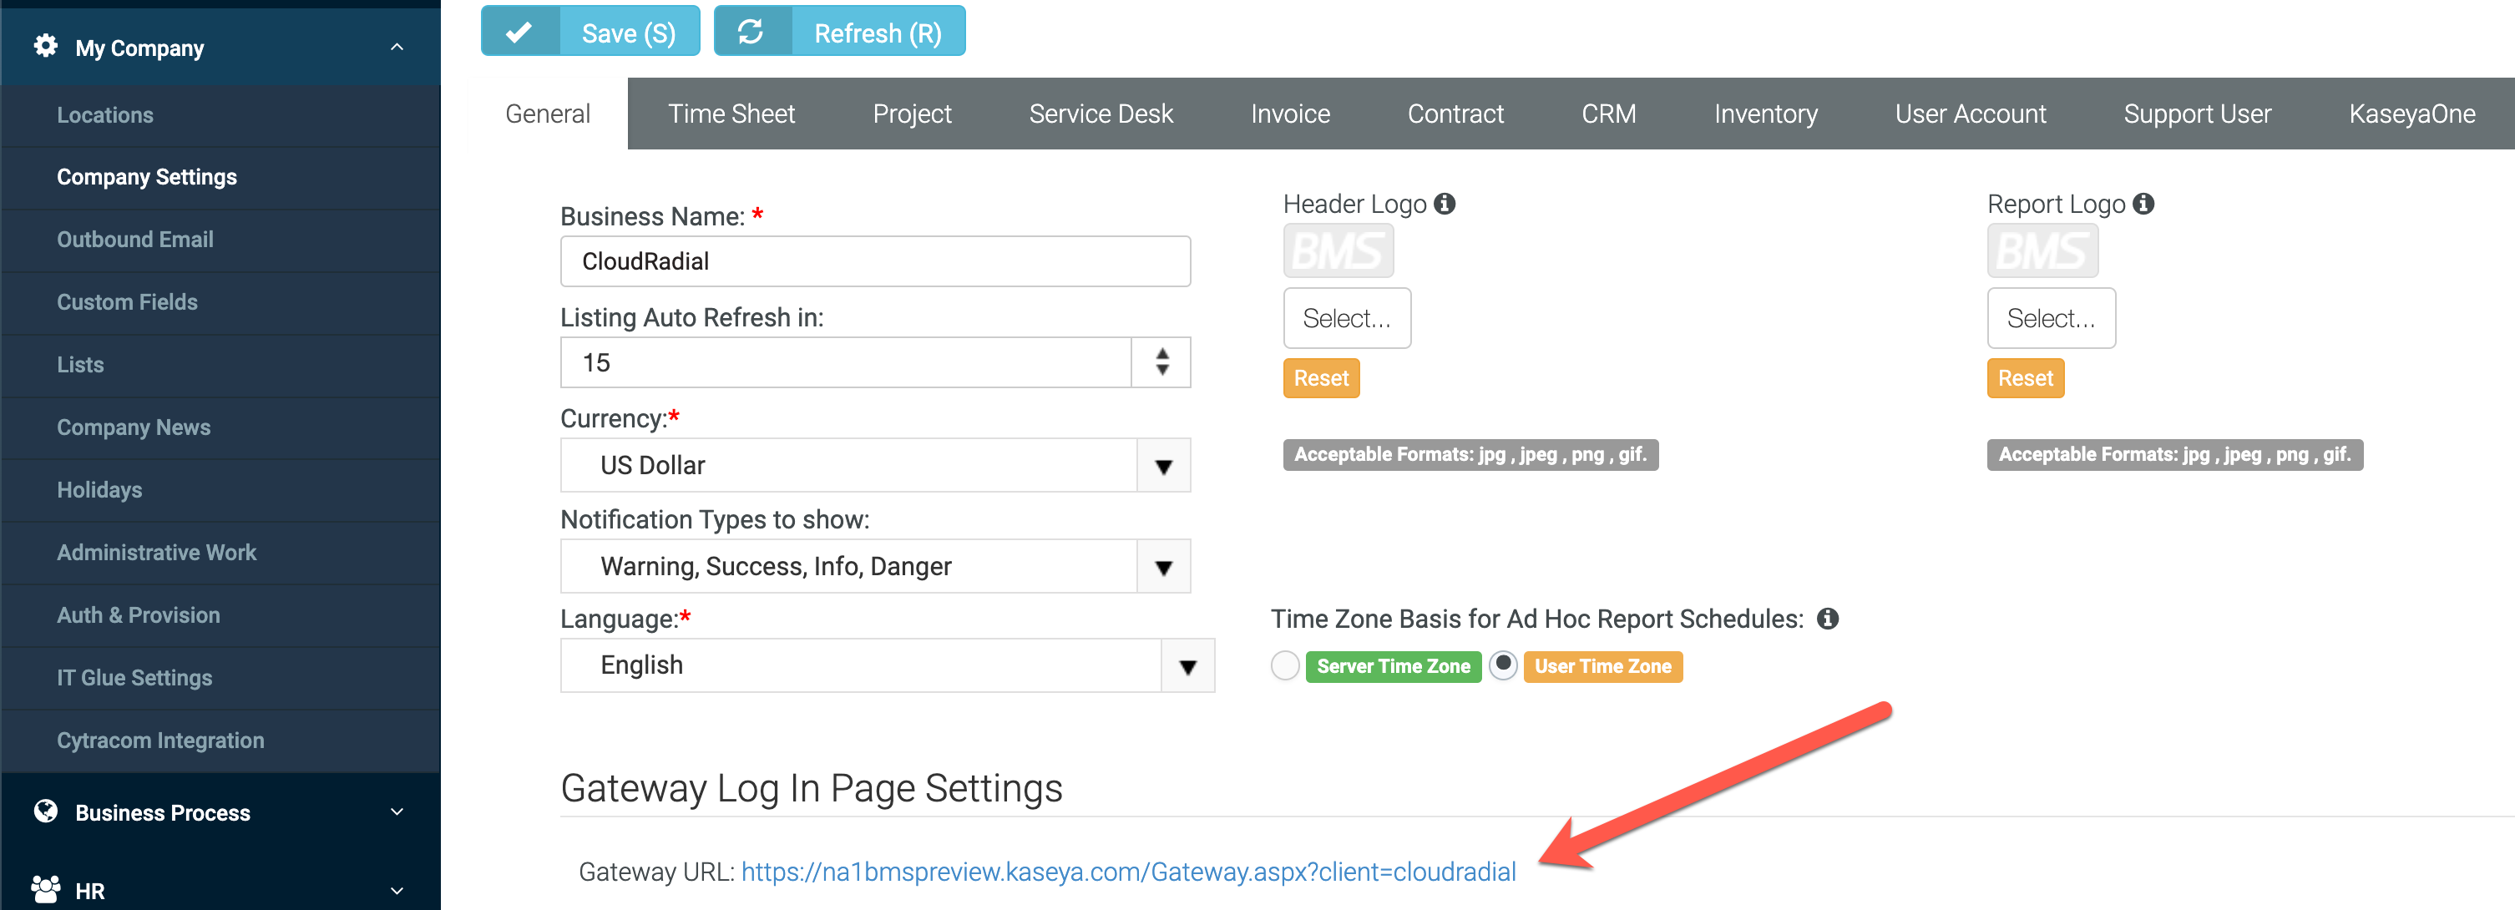
Task: Collapse the My Company menu section
Action: click(x=397, y=47)
